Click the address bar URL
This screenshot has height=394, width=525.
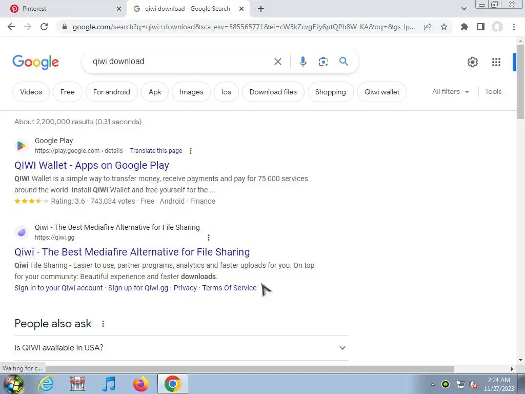[244, 27]
